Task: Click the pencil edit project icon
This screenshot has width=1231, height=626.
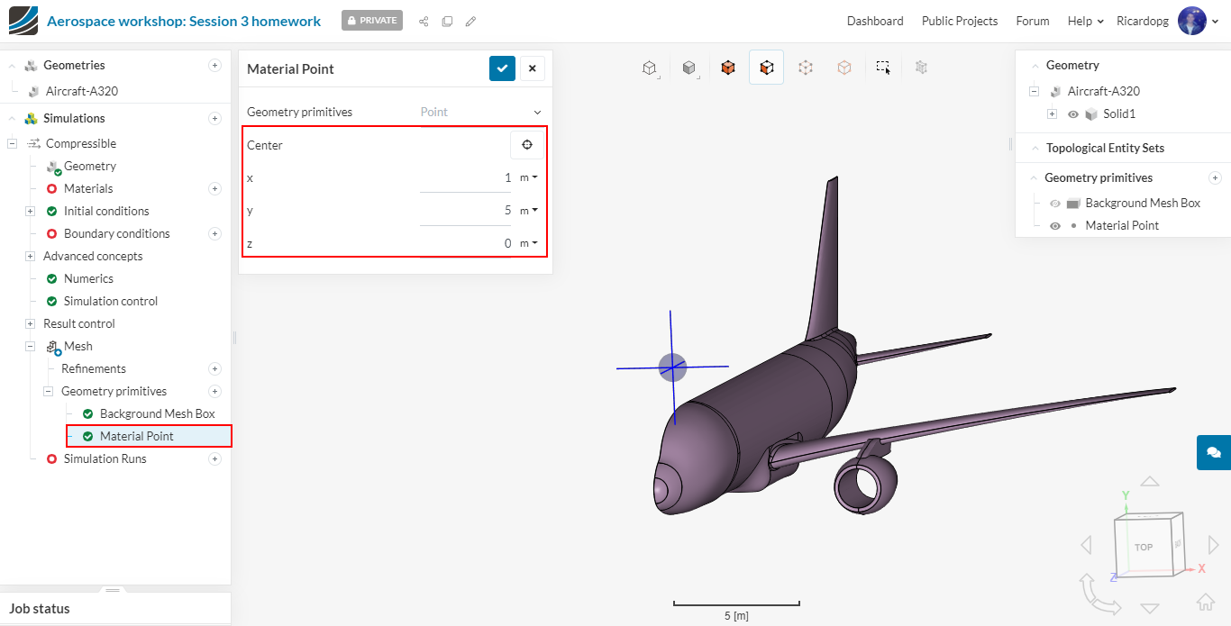Action: click(x=470, y=22)
